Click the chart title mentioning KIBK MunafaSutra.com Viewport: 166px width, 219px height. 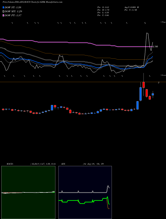[33, 2]
